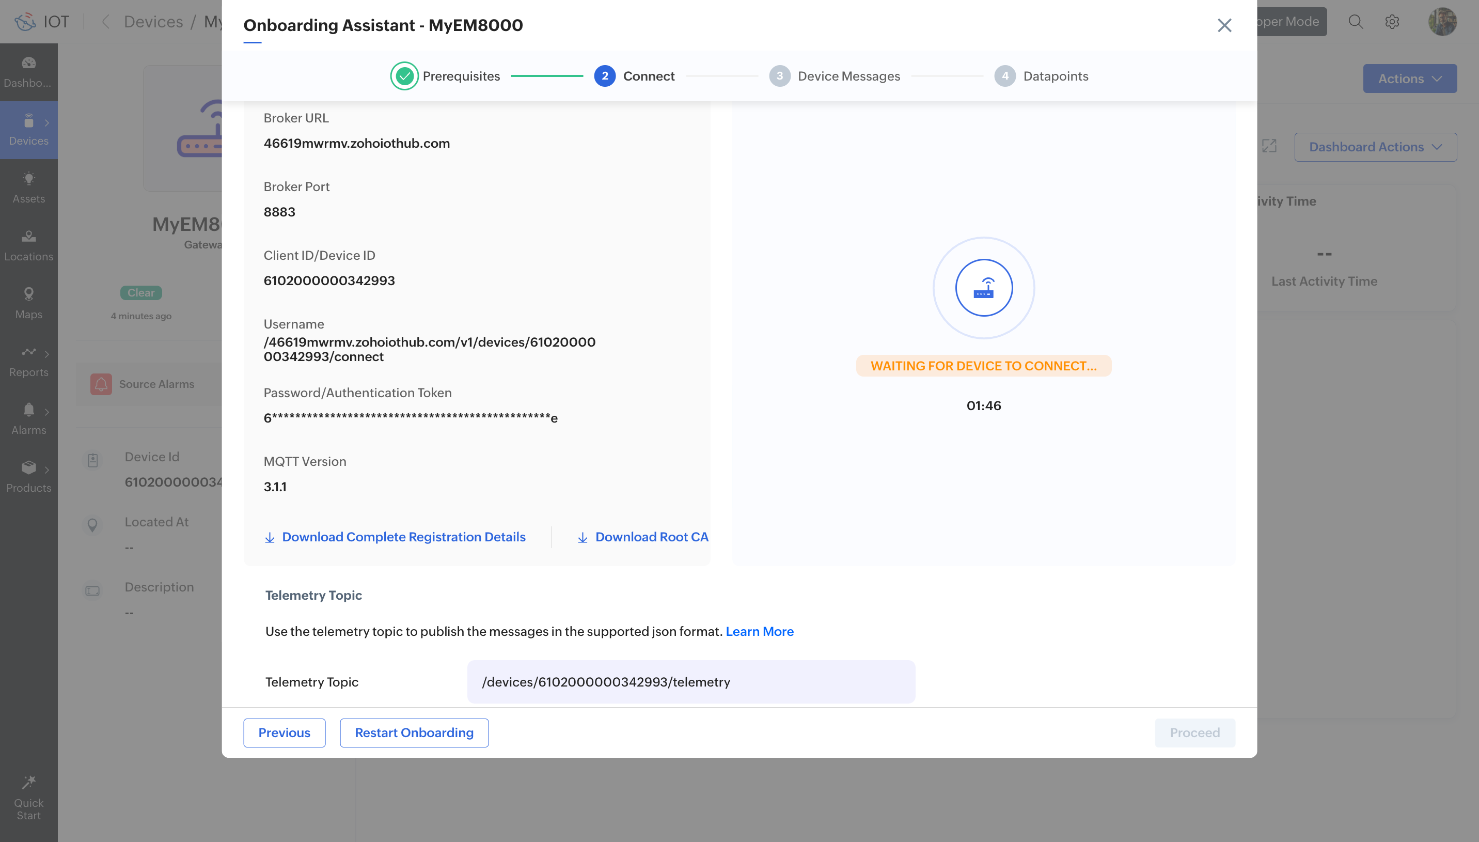
Task: Download Complete Registration Details
Action: 403,537
